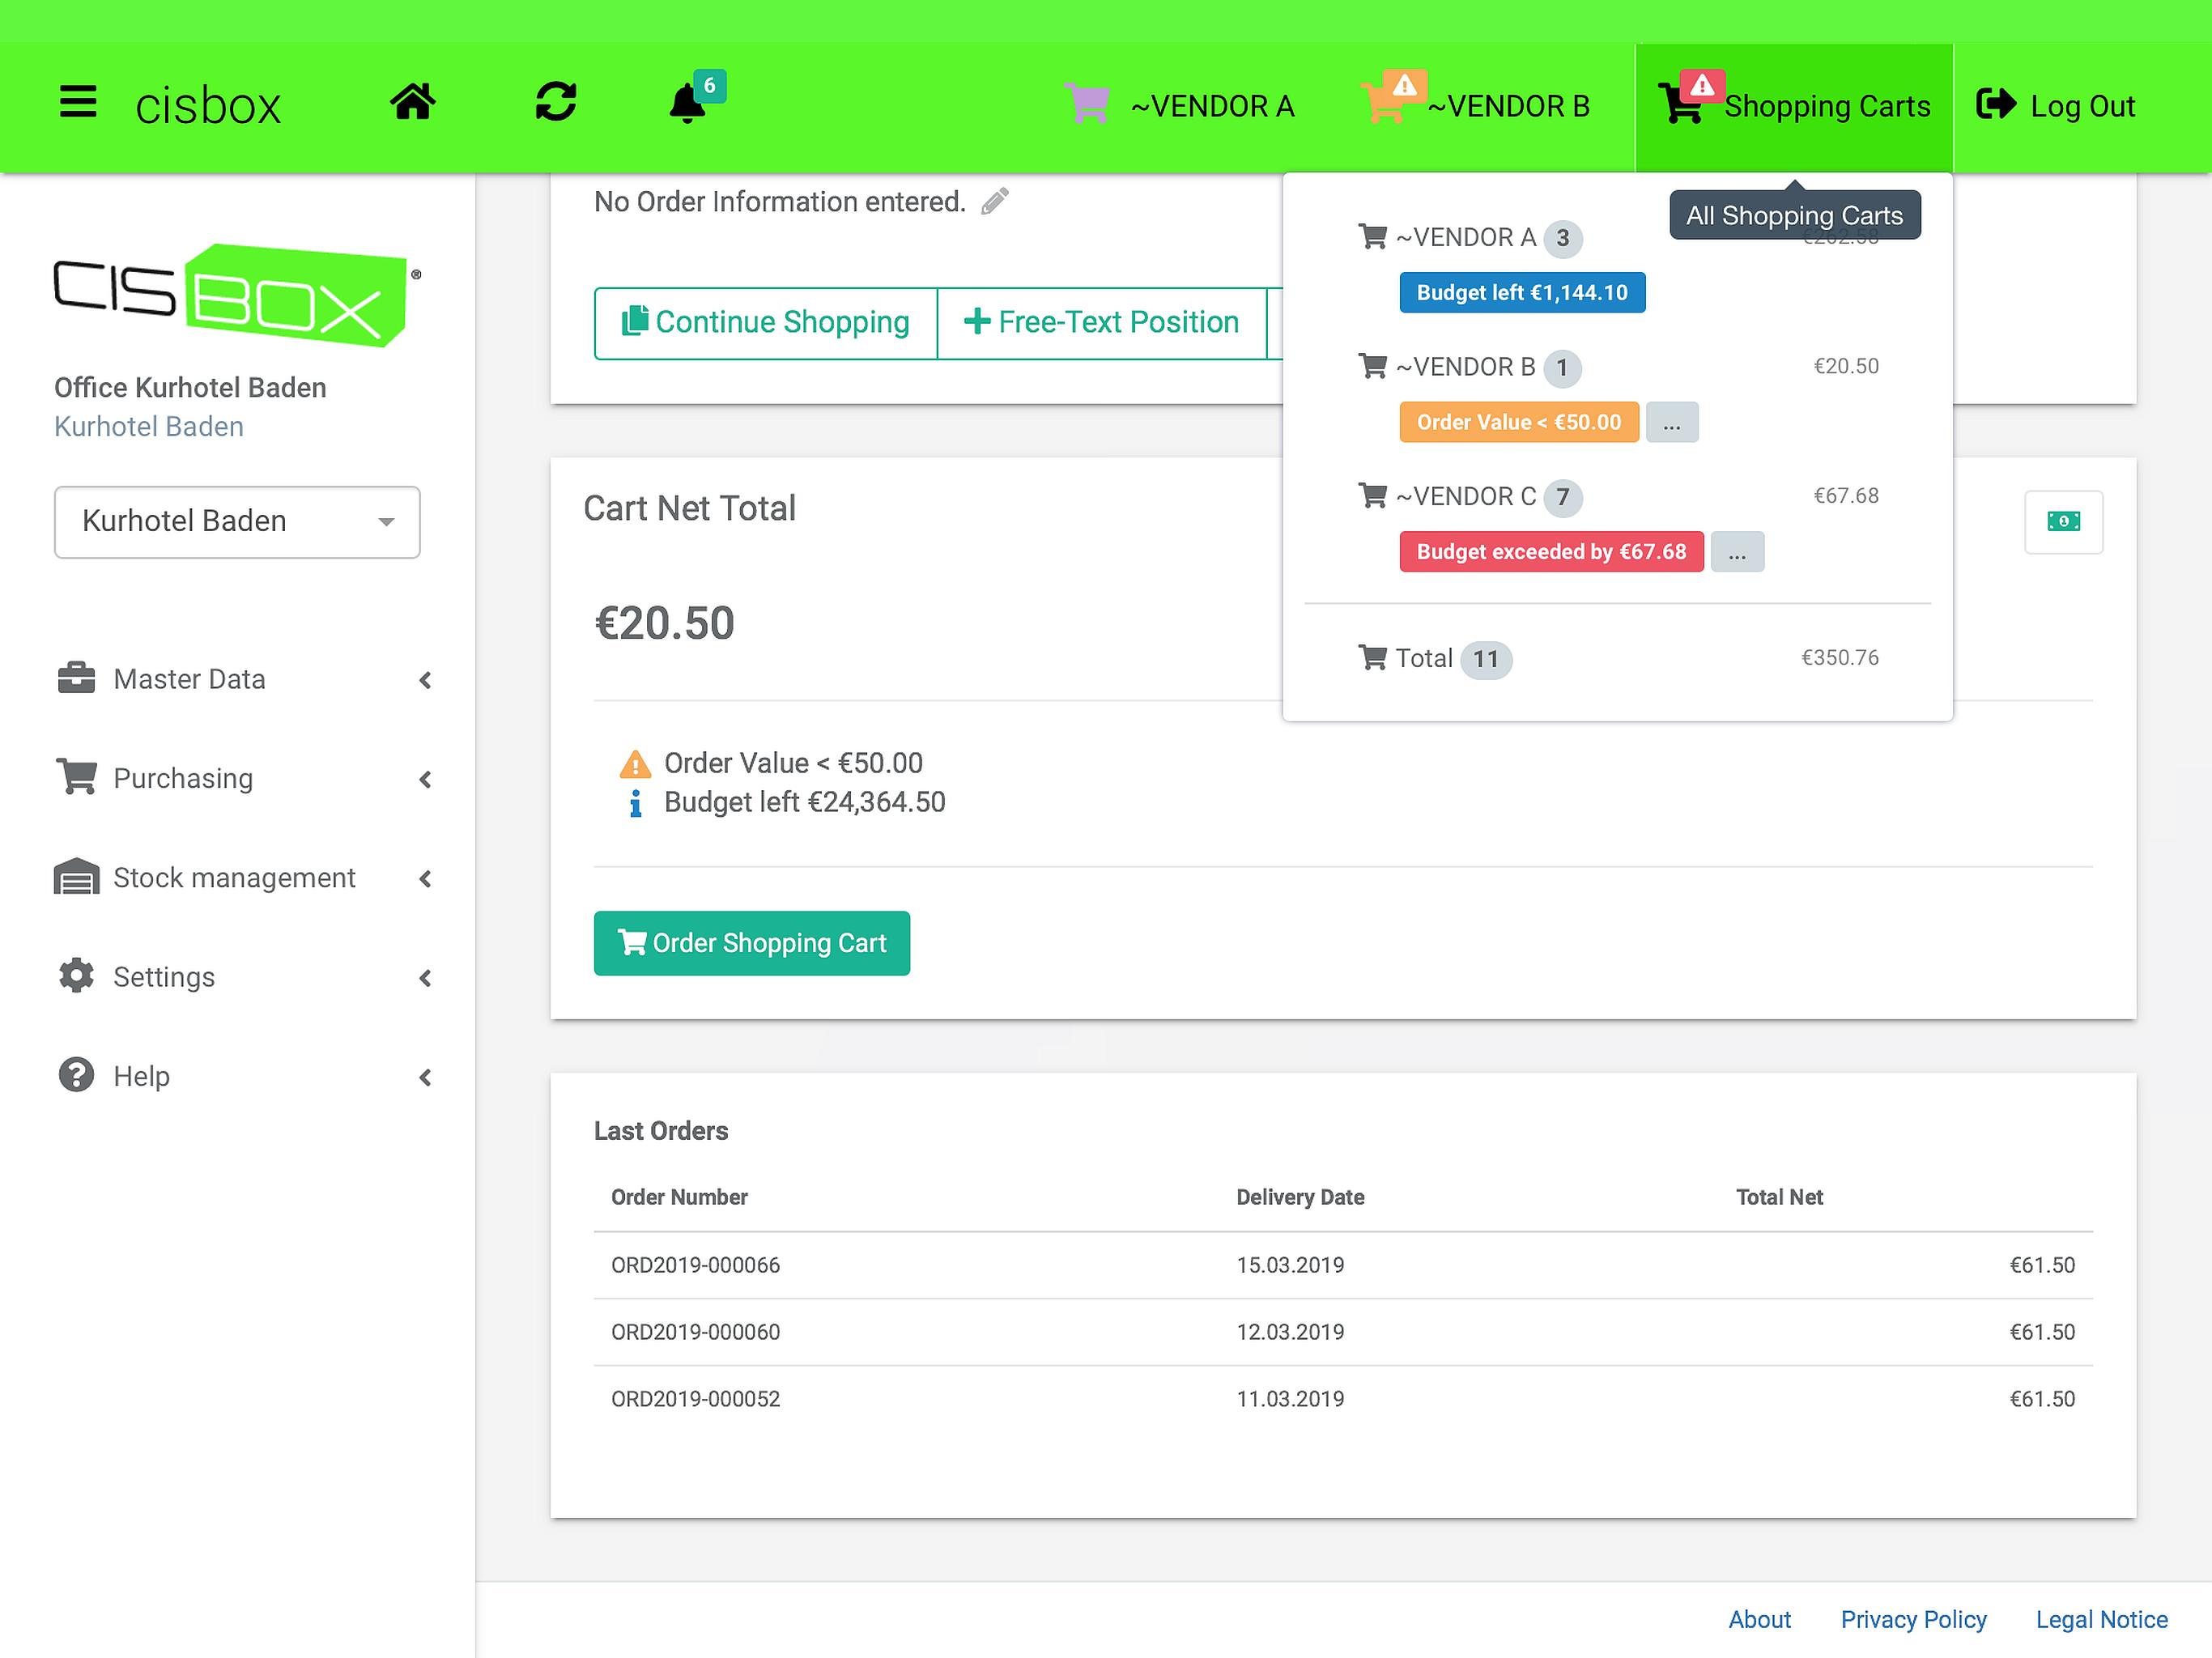
Task: Open Vendor A cart in header
Action: click(1180, 105)
